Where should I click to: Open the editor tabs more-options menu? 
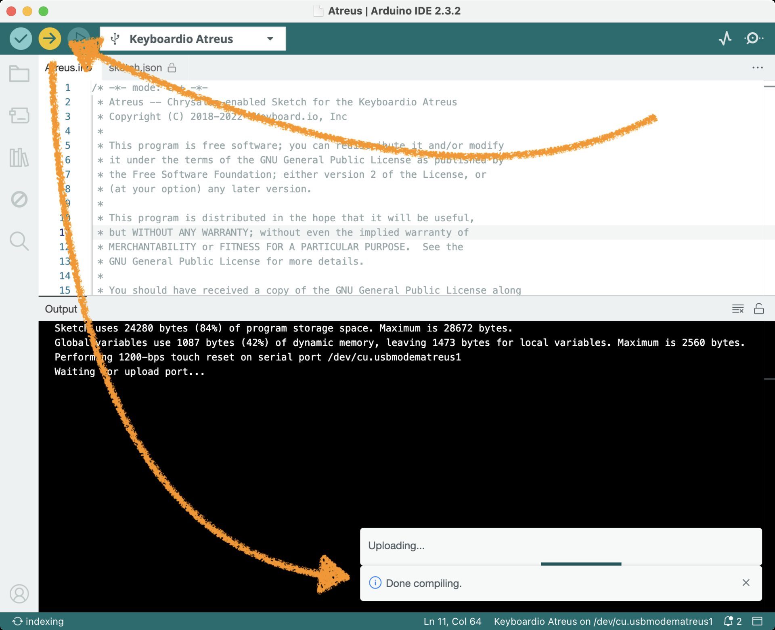[x=758, y=67]
